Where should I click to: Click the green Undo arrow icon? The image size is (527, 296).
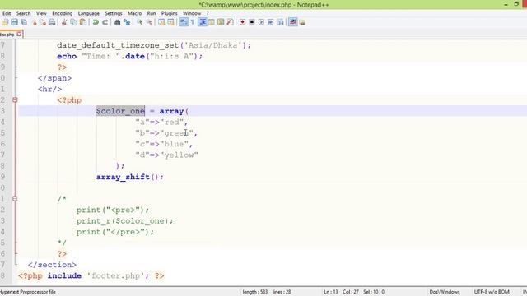click(x=96, y=22)
